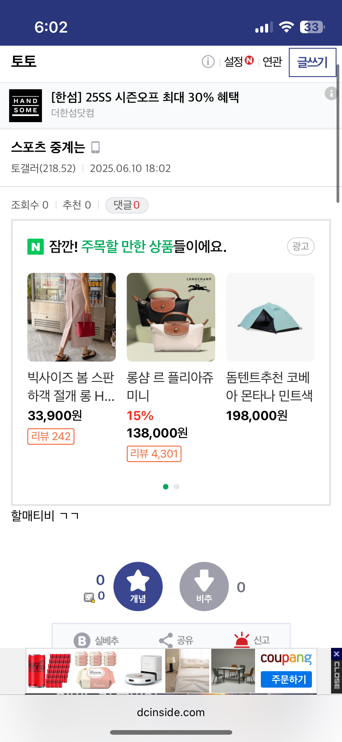Tap the 광고 ad label badge
342x742 pixels.
(300, 246)
